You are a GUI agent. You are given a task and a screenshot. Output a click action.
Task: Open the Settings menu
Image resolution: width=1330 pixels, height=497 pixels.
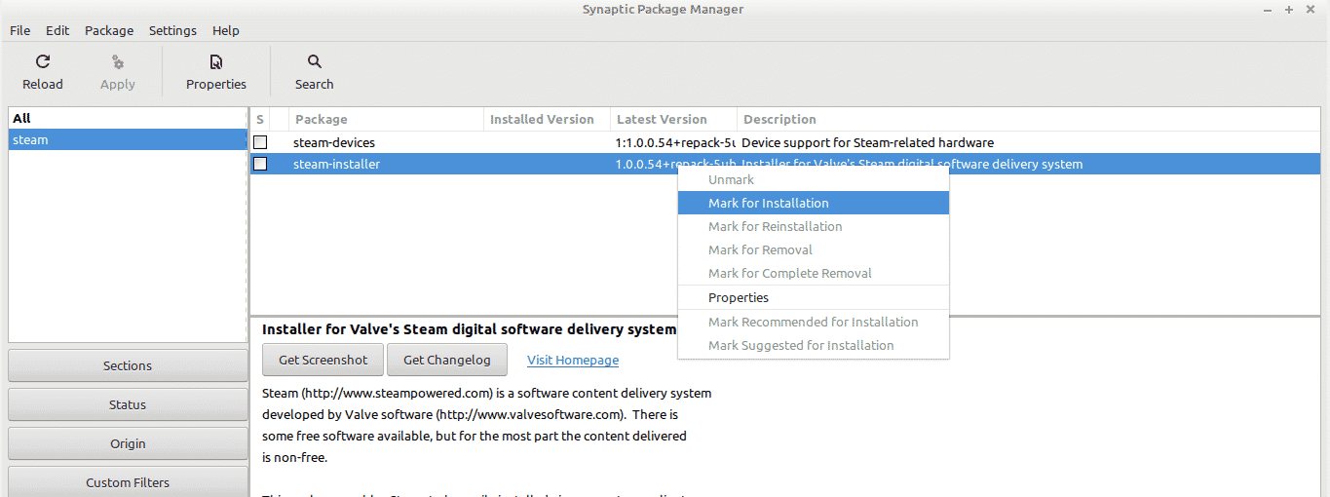point(172,30)
